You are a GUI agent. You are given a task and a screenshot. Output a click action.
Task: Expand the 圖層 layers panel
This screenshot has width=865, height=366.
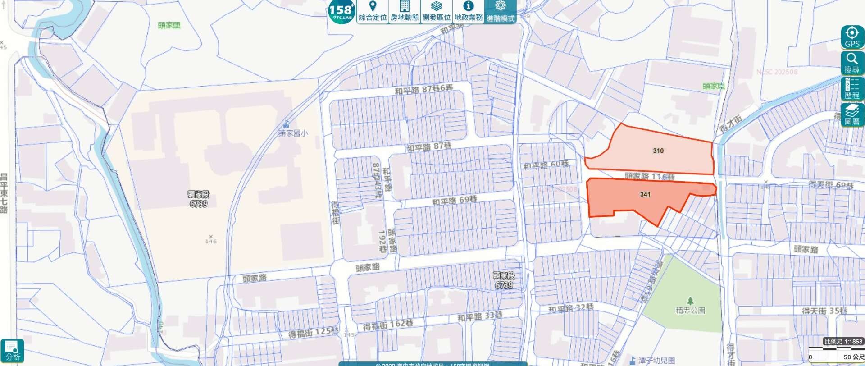point(852,115)
